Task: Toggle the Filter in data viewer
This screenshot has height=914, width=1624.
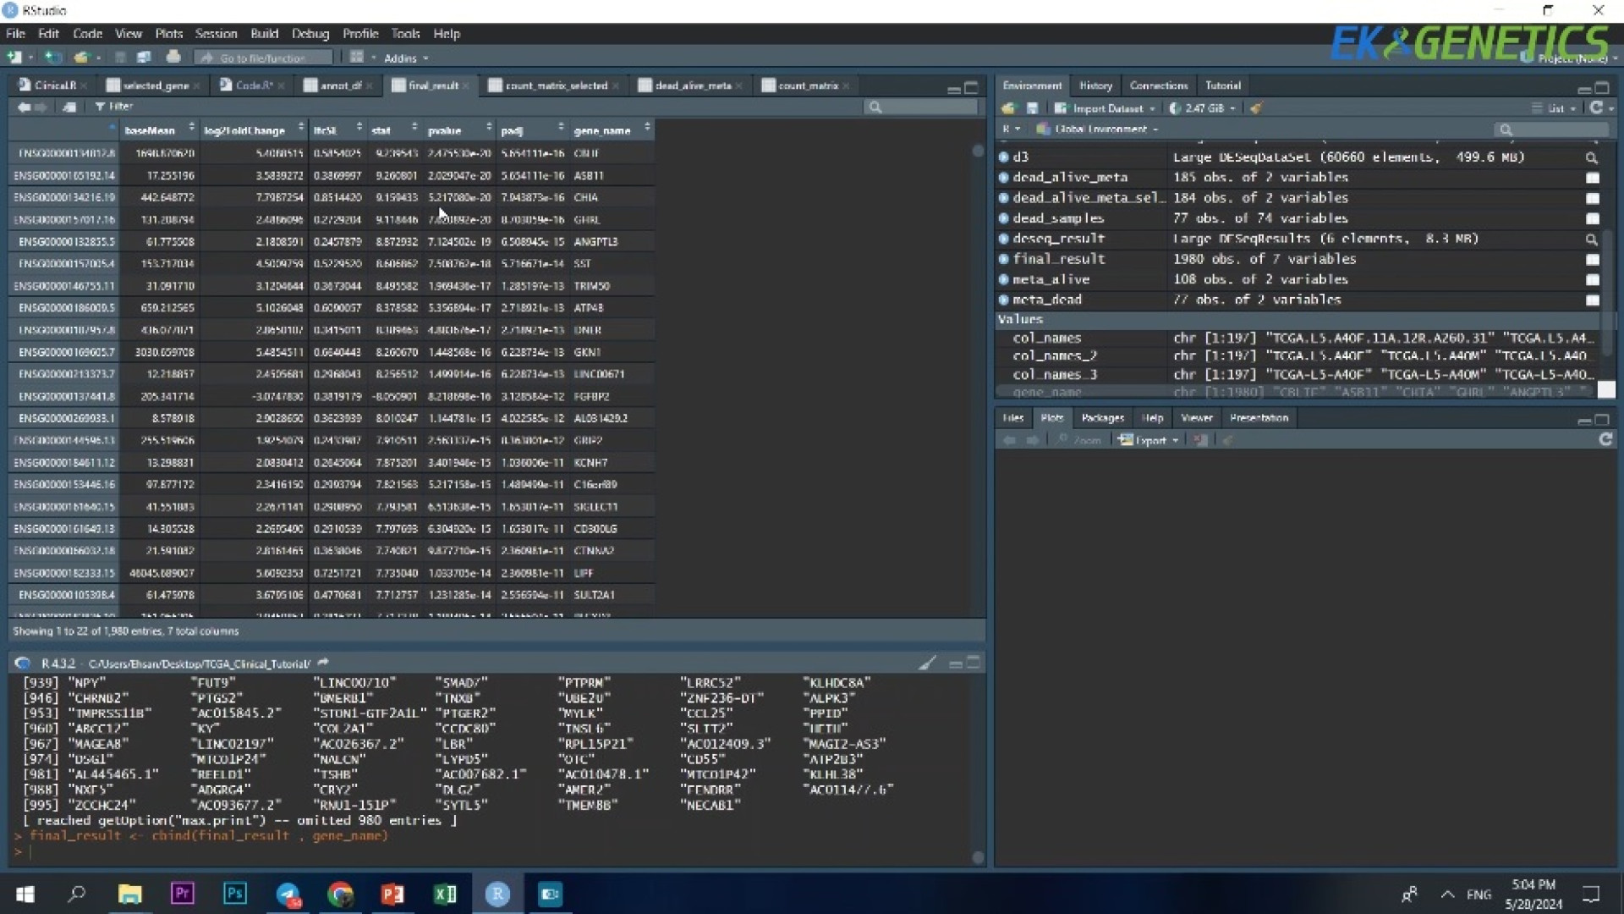Action: 114,107
